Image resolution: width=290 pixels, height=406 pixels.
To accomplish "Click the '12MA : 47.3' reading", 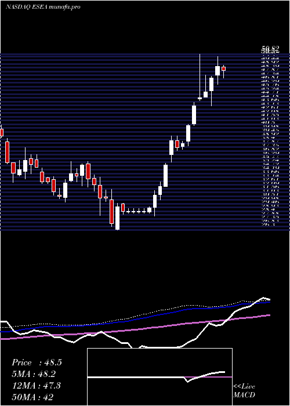I will pos(36,386).
